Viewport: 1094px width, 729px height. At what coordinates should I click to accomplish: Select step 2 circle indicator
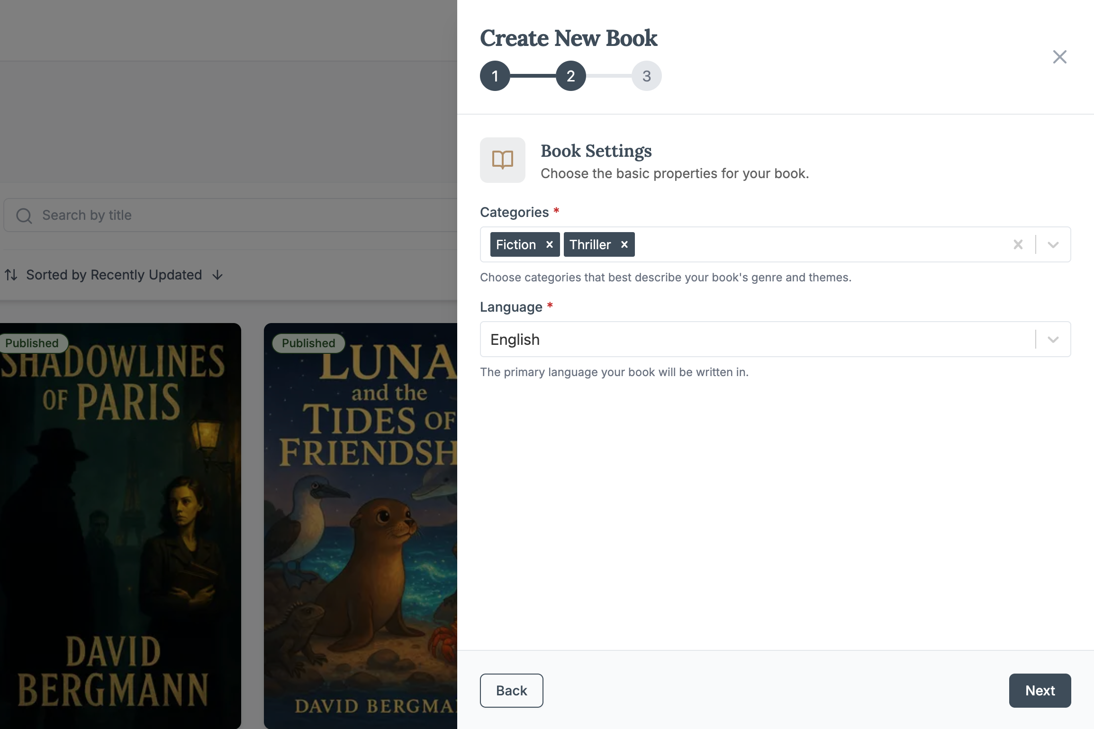tap(570, 76)
